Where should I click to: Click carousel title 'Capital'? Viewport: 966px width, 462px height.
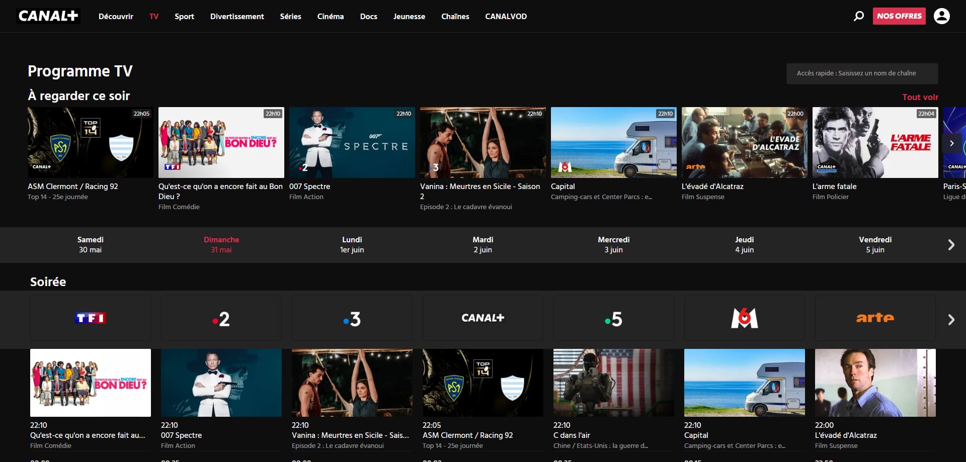[562, 187]
